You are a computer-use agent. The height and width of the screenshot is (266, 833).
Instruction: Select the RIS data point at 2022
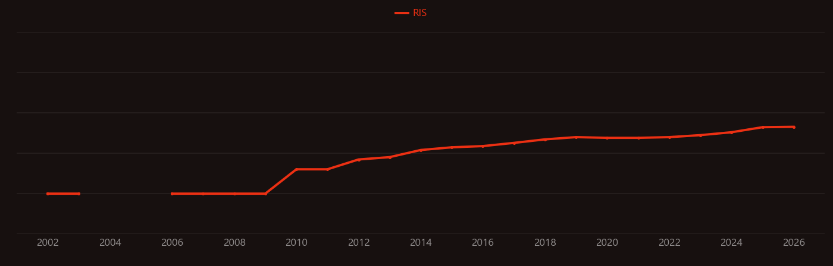(669, 137)
